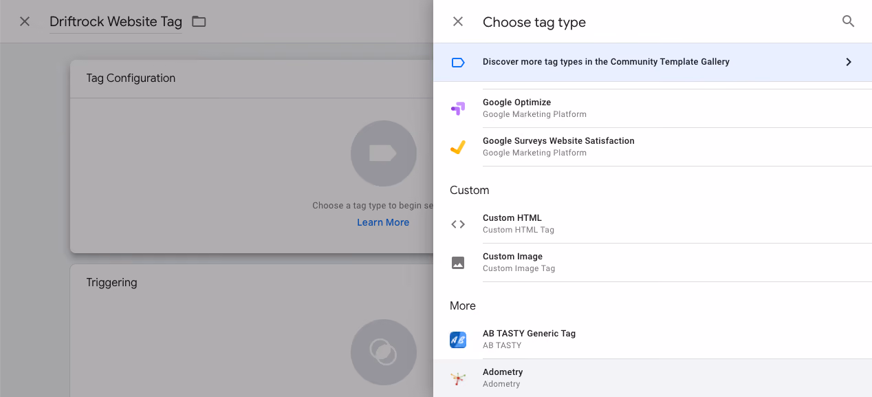Click the Triggering card heading
Viewport: 872px width, 397px height.
[x=111, y=283]
